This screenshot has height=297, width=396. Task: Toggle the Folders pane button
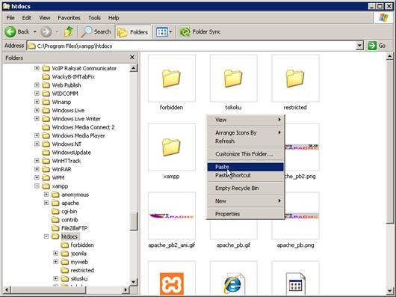point(133,32)
